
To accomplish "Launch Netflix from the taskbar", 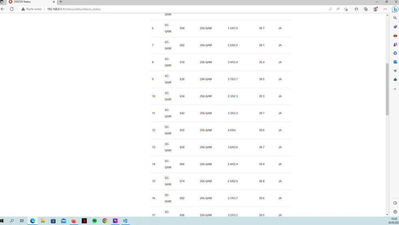I will click(84, 221).
